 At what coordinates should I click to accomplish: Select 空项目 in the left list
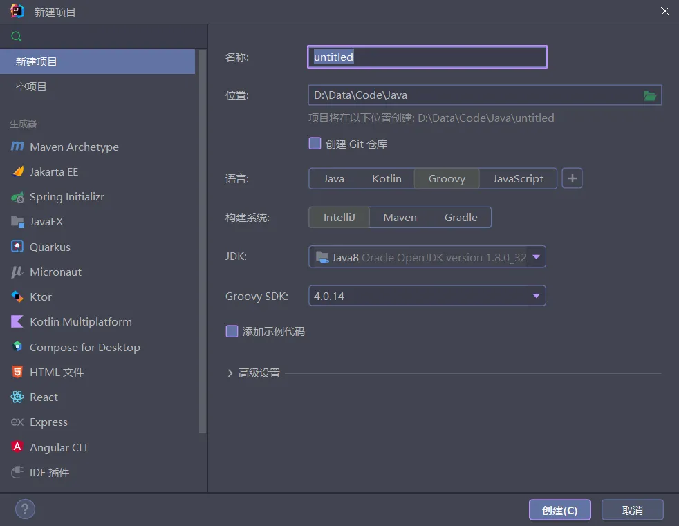(97, 86)
